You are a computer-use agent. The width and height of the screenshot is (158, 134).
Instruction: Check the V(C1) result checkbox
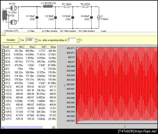tap(3, 87)
